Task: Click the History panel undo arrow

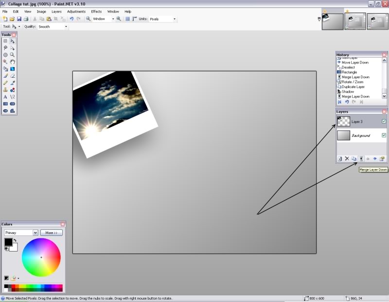Action: pyautogui.click(x=347, y=102)
